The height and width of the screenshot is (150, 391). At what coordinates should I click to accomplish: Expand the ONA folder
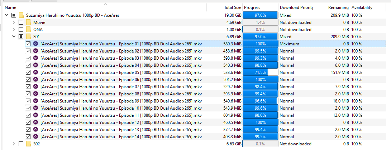(x=14, y=30)
